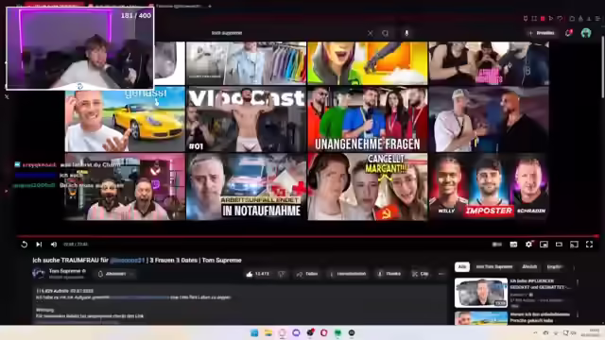Enable miniplayer mode
Image resolution: width=605 pixels, height=340 pixels.
pos(544,245)
